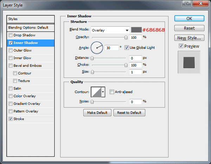
Task: Click the Reset to Default button
Action: (x=129, y=113)
